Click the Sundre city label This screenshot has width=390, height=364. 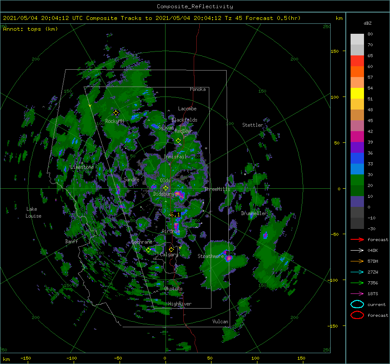pyautogui.click(x=132, y=179)
